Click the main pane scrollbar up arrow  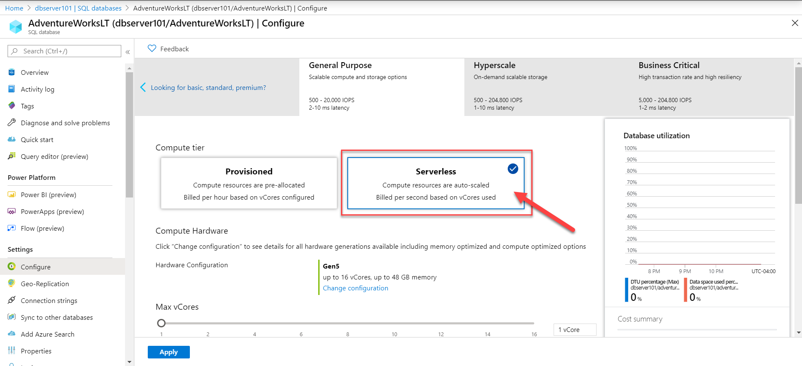coord(798,63)
